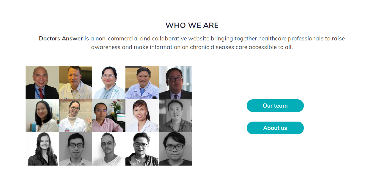371x173 pixels.
Task: Click the doctor wearing glasses and white coat, top row left
Action: coord(75,82)
